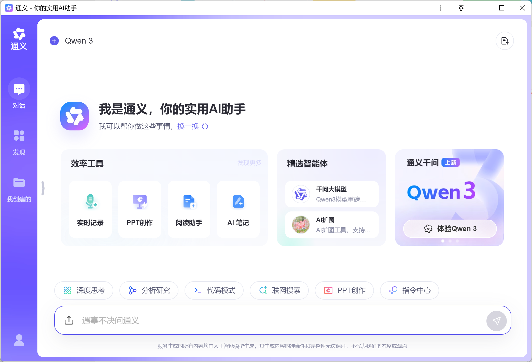Screen dimensions: 532x362
Task: Open 我创建的 folder section
Action: click(19, 190)
